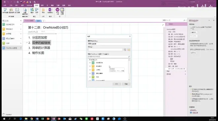
Task: Open the Windows Start menu
Action: coord(4,119)
